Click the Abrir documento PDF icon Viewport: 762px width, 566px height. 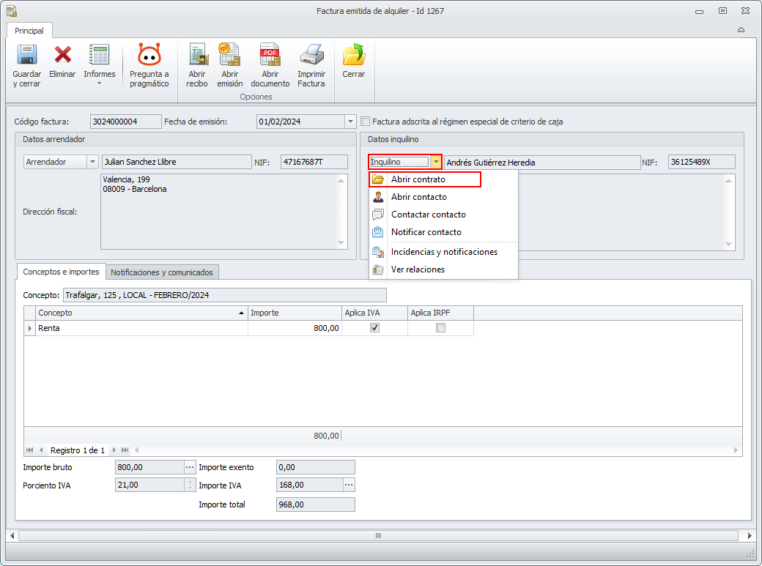(270, 54)
